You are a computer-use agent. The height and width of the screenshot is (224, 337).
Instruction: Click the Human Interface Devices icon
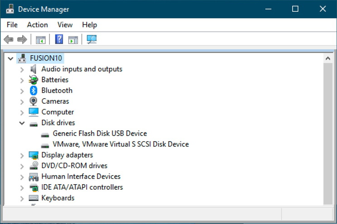pyautogui.click(x=34, y=176)
